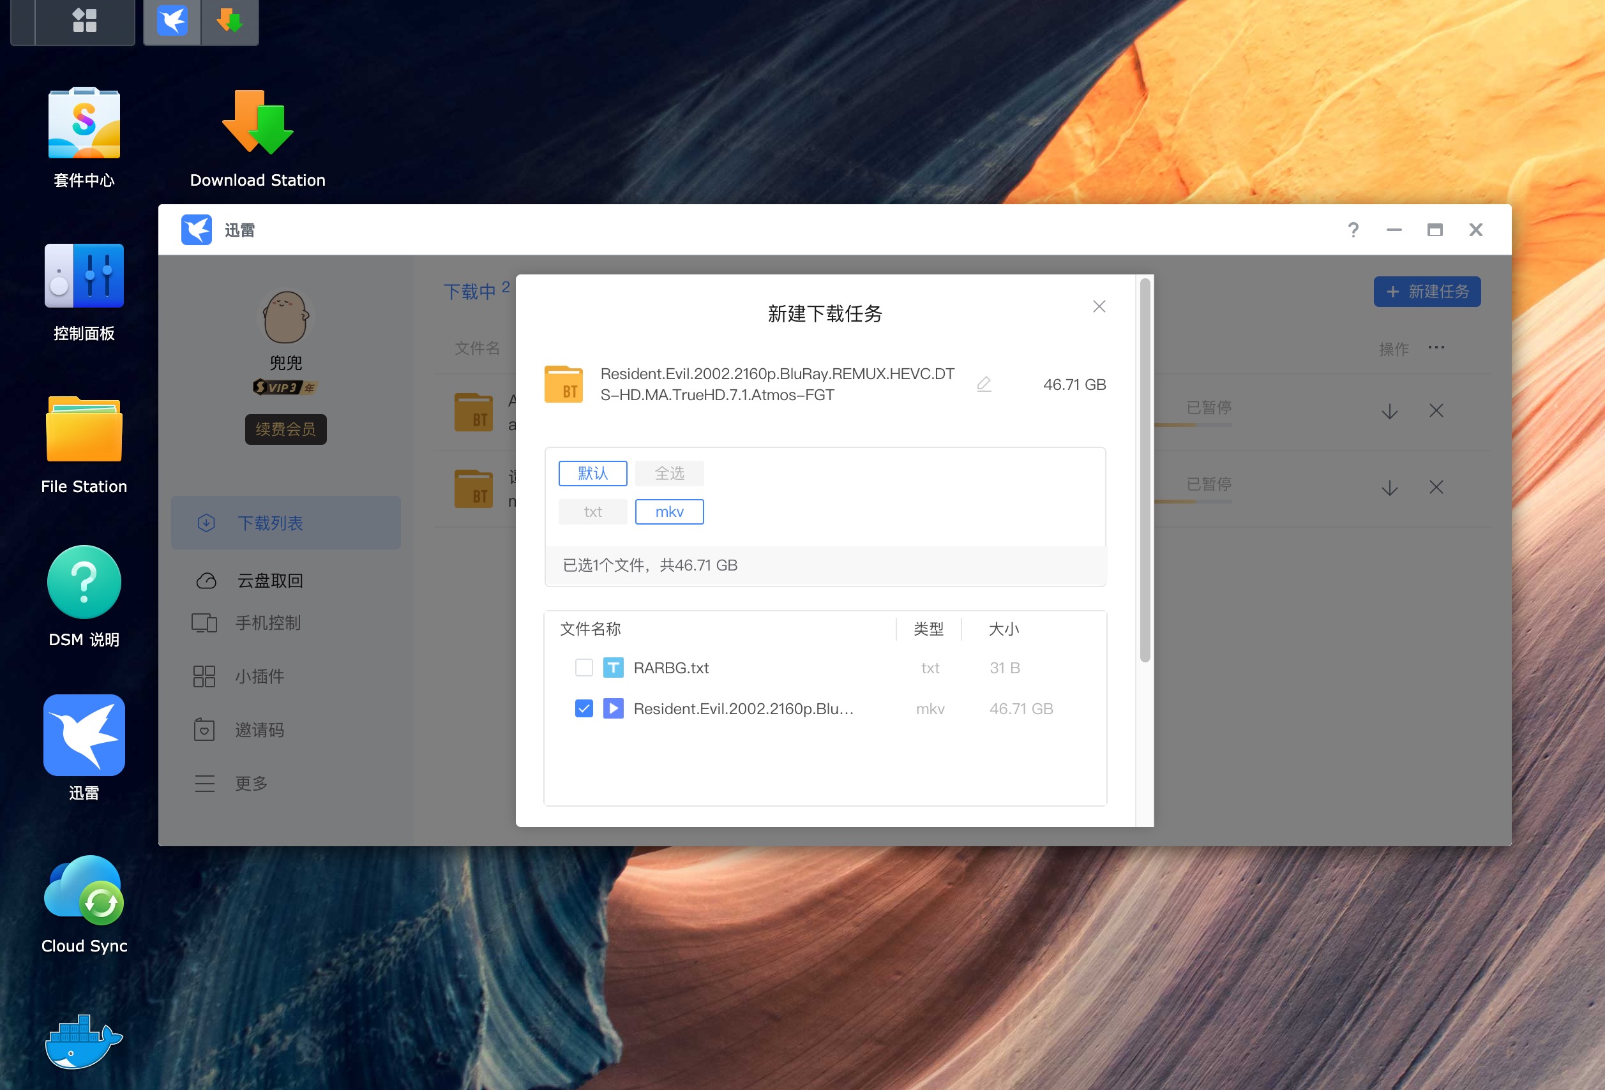Screen dimensions: 1605x1090
Task: Click the help question mark in title bar
Action: (x=1353, y=230)
